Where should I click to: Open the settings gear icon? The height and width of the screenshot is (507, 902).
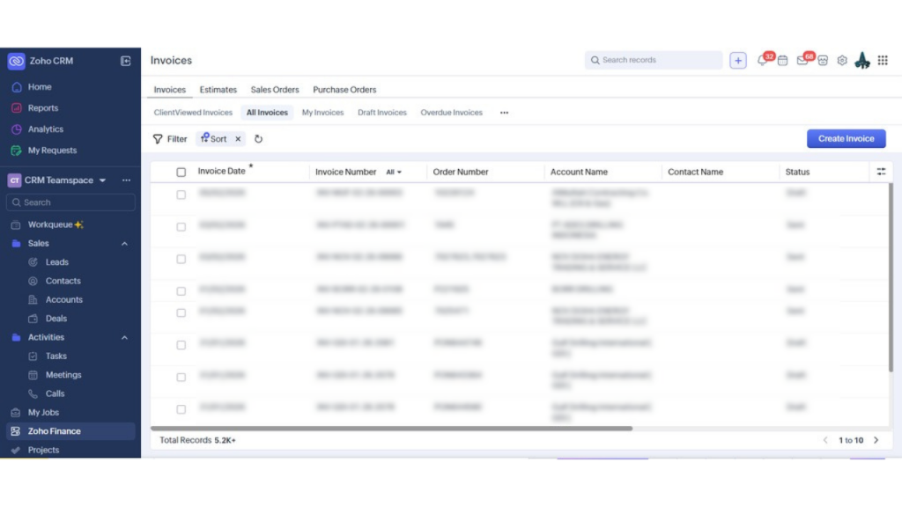coord(842,61)
